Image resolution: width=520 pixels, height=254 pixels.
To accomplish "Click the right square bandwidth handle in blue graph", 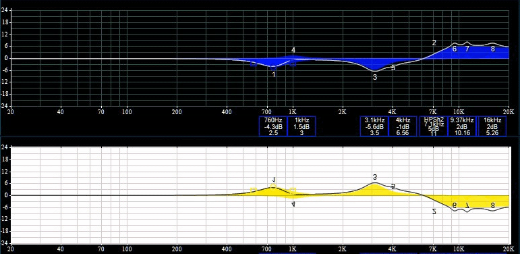I will (293, 63).
